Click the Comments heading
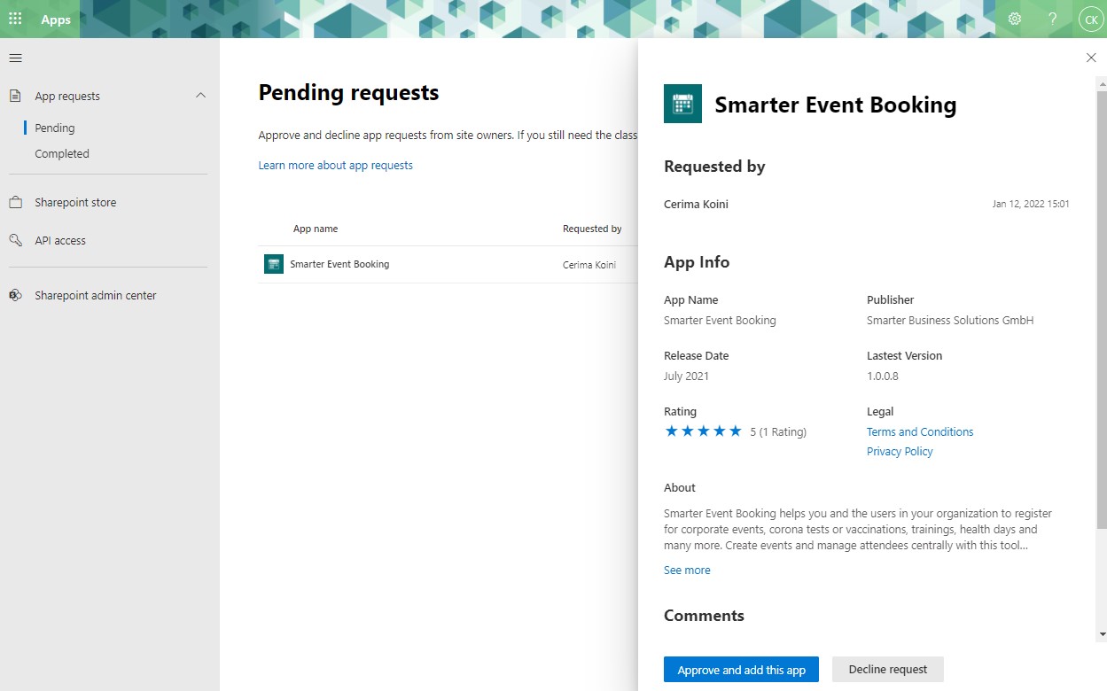This screenshot has height=691, width=1107. pyautogui.click(x=704, y=615)
